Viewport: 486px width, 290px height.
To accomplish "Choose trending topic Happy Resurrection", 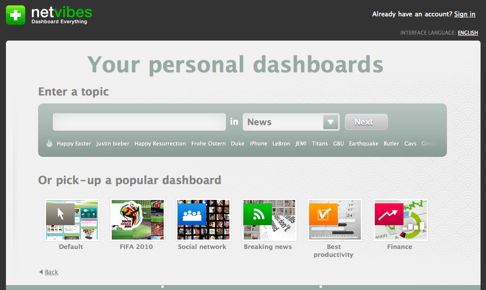I will click(160, 144).
